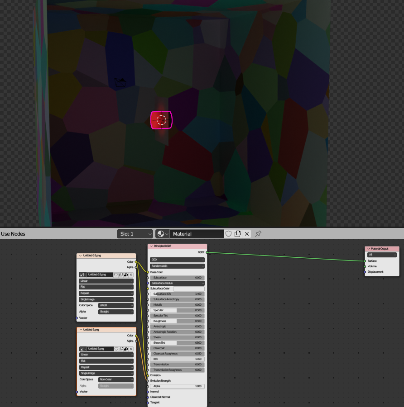Click the Specular slider
Viewport: 404px width, 407px height.
(x=177, y=310)
